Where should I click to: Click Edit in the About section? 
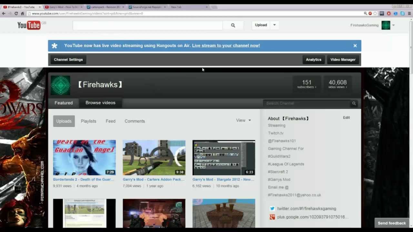pyautogui.click(x=346, y=118)
